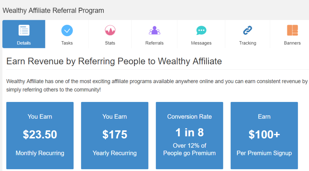Click the Tracking chain link icon
Viewport: 309px width, 171px height.
(x=247, y=30)
